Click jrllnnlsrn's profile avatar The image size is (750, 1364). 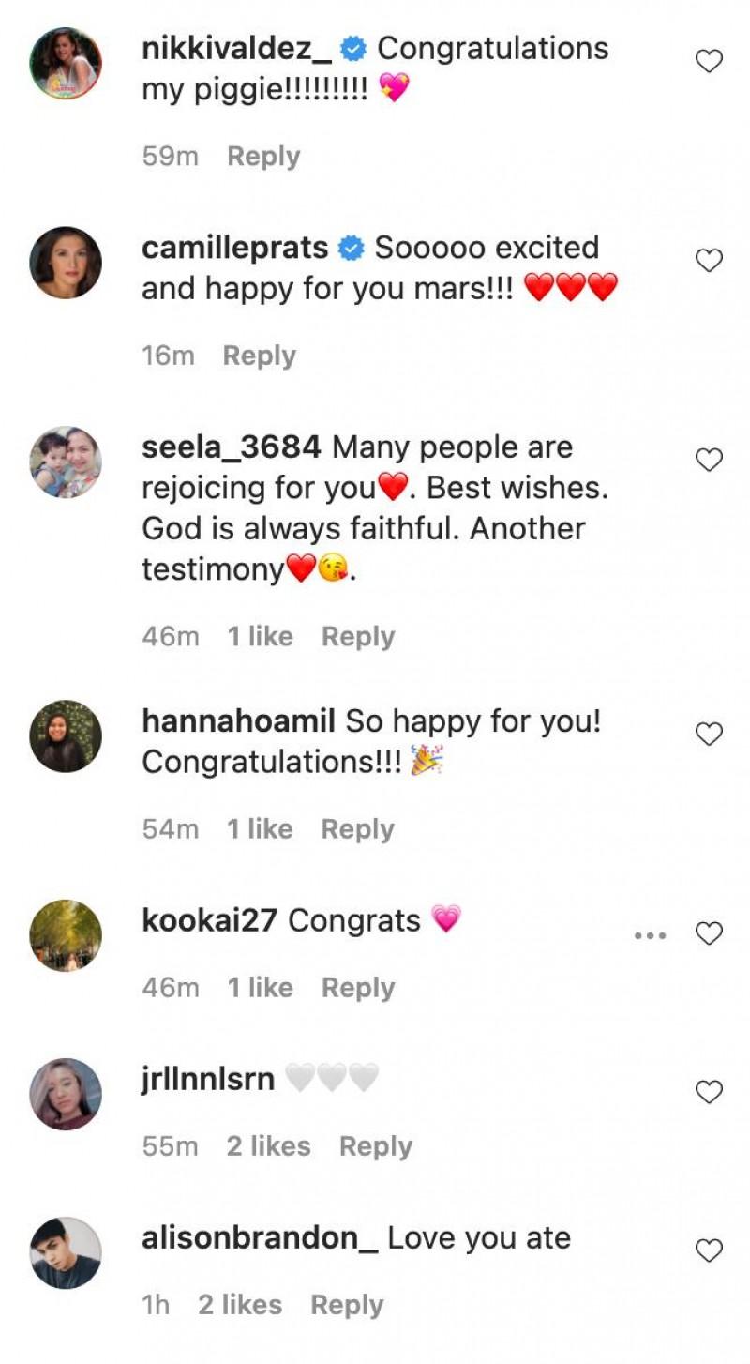66,1094
